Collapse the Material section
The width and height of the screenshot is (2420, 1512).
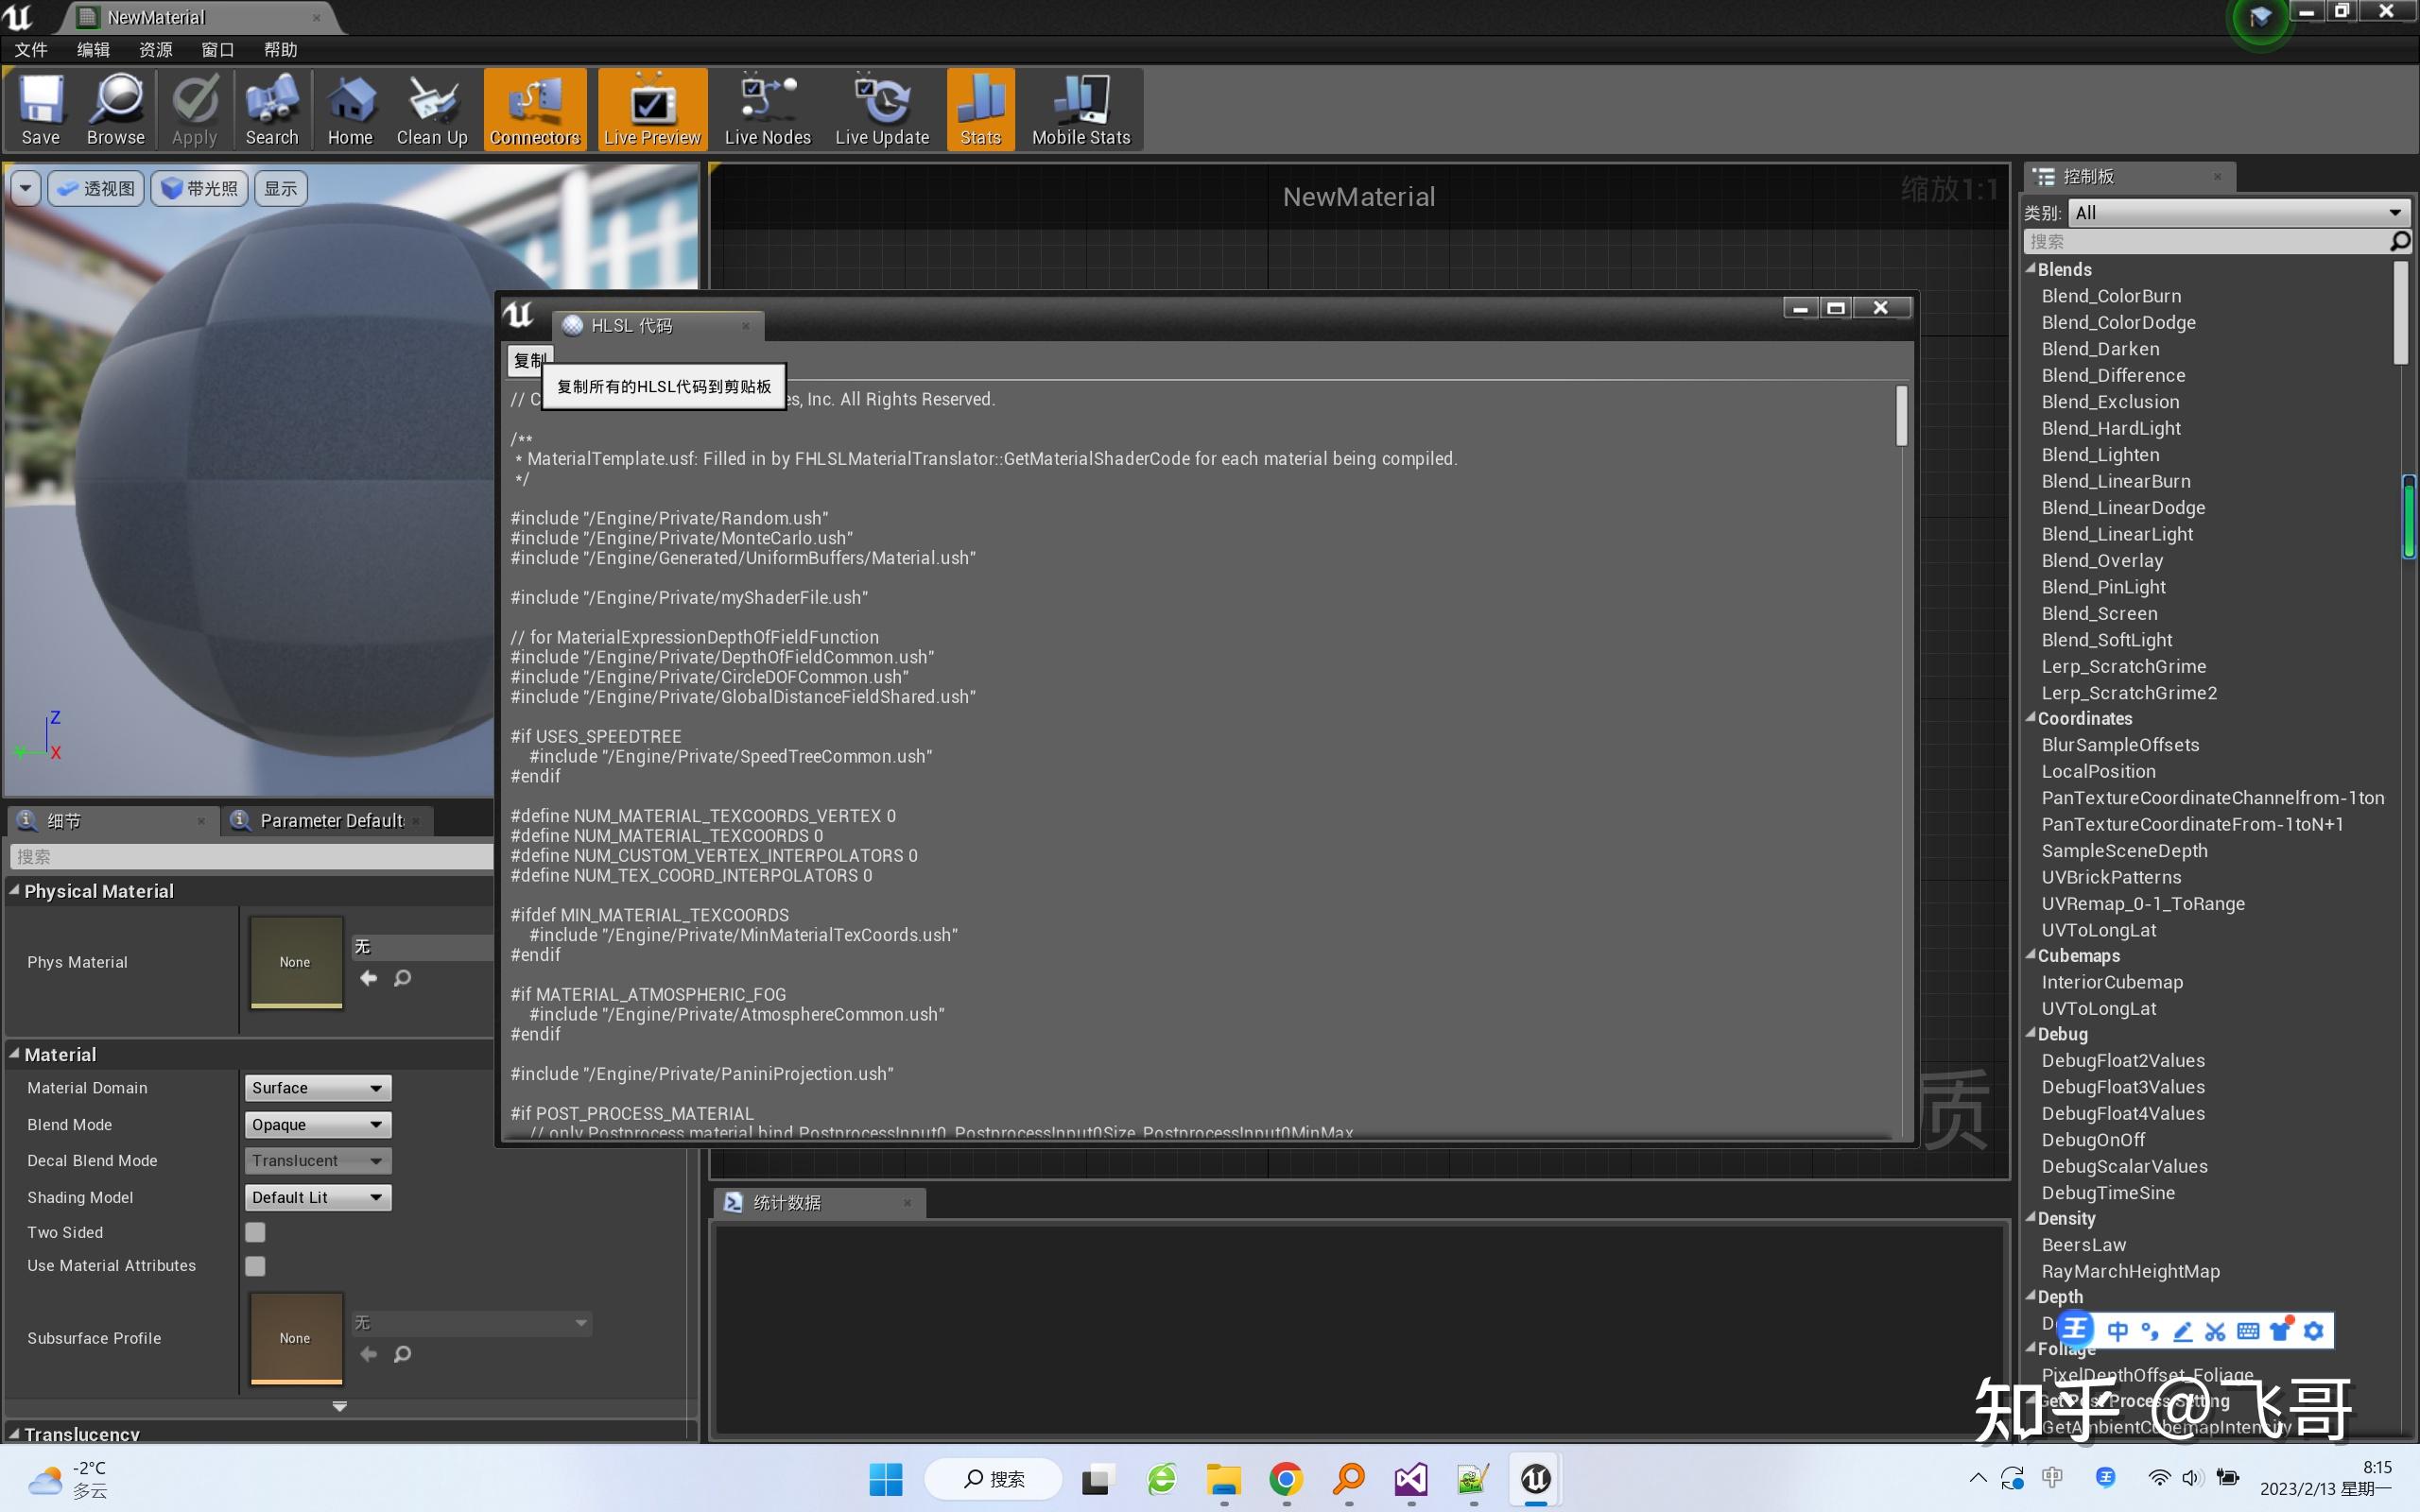pyautogui.click(x=14, y=1054)
